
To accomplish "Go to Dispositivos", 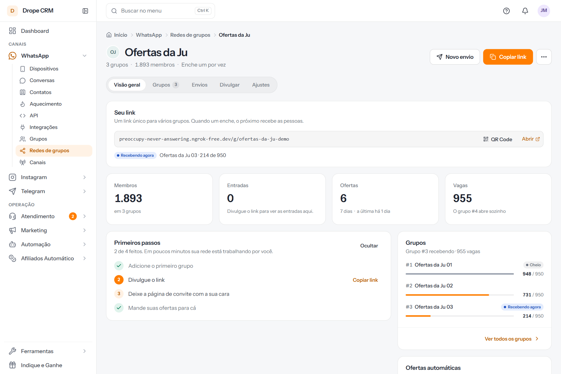I will coord(54,69).
